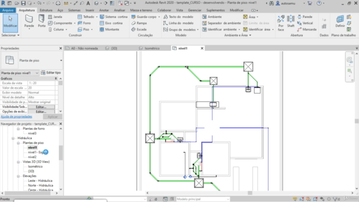
Task: Choose the Guarda-corpo railing tool
Action: click(x=144, y=17)
